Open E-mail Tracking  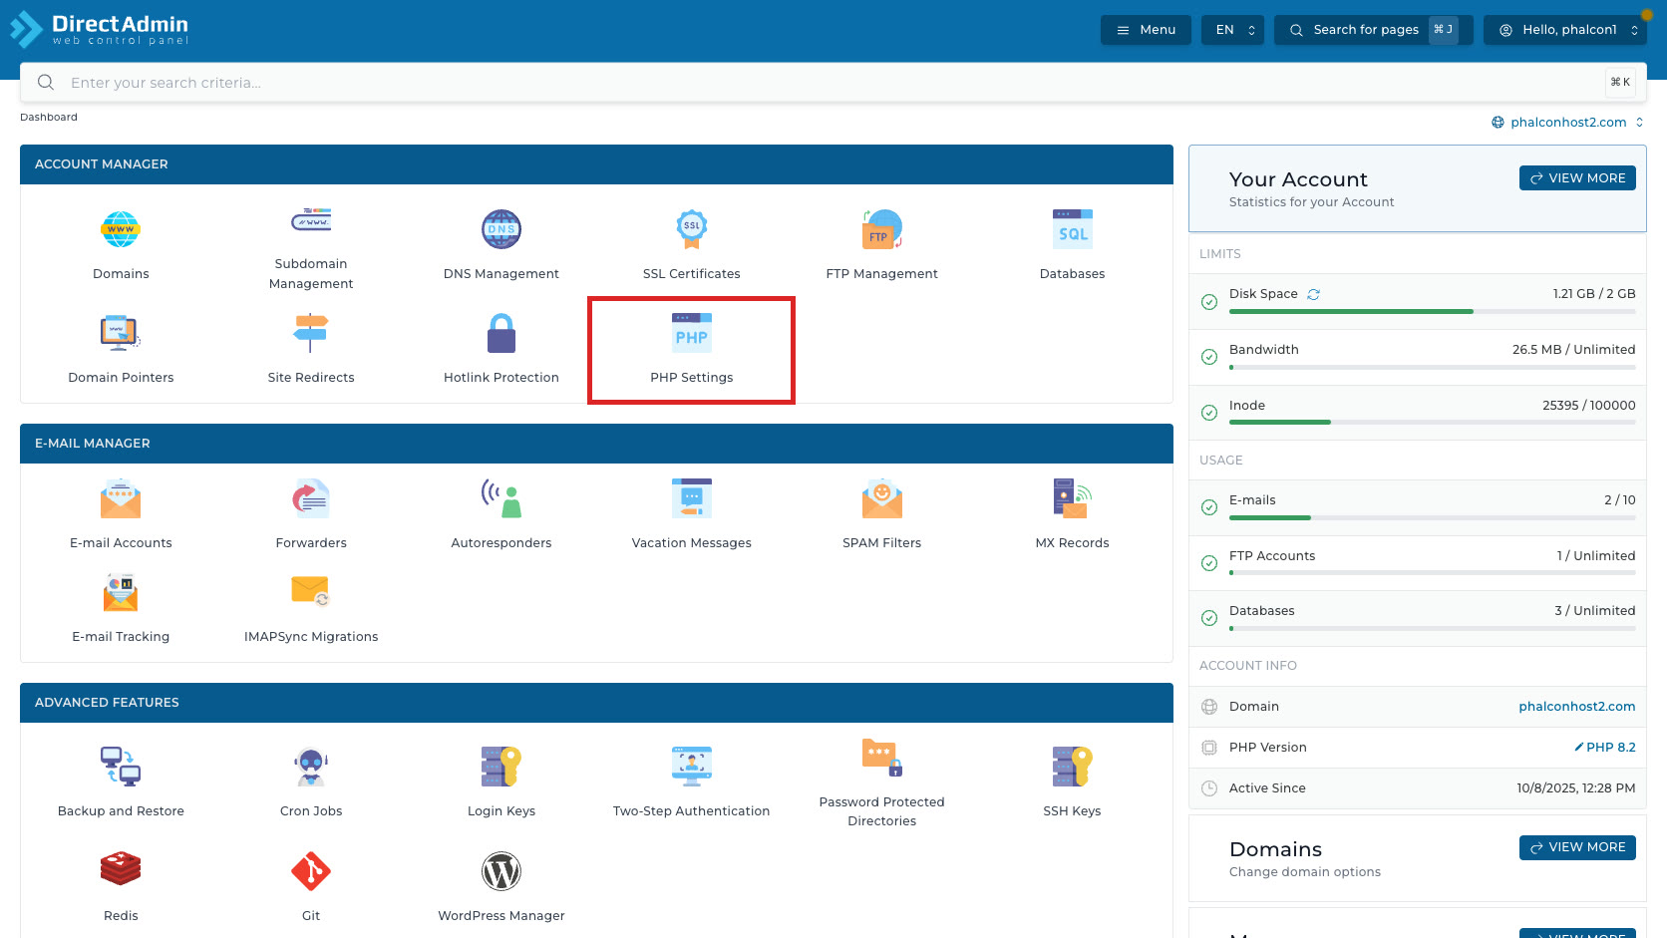121,609
